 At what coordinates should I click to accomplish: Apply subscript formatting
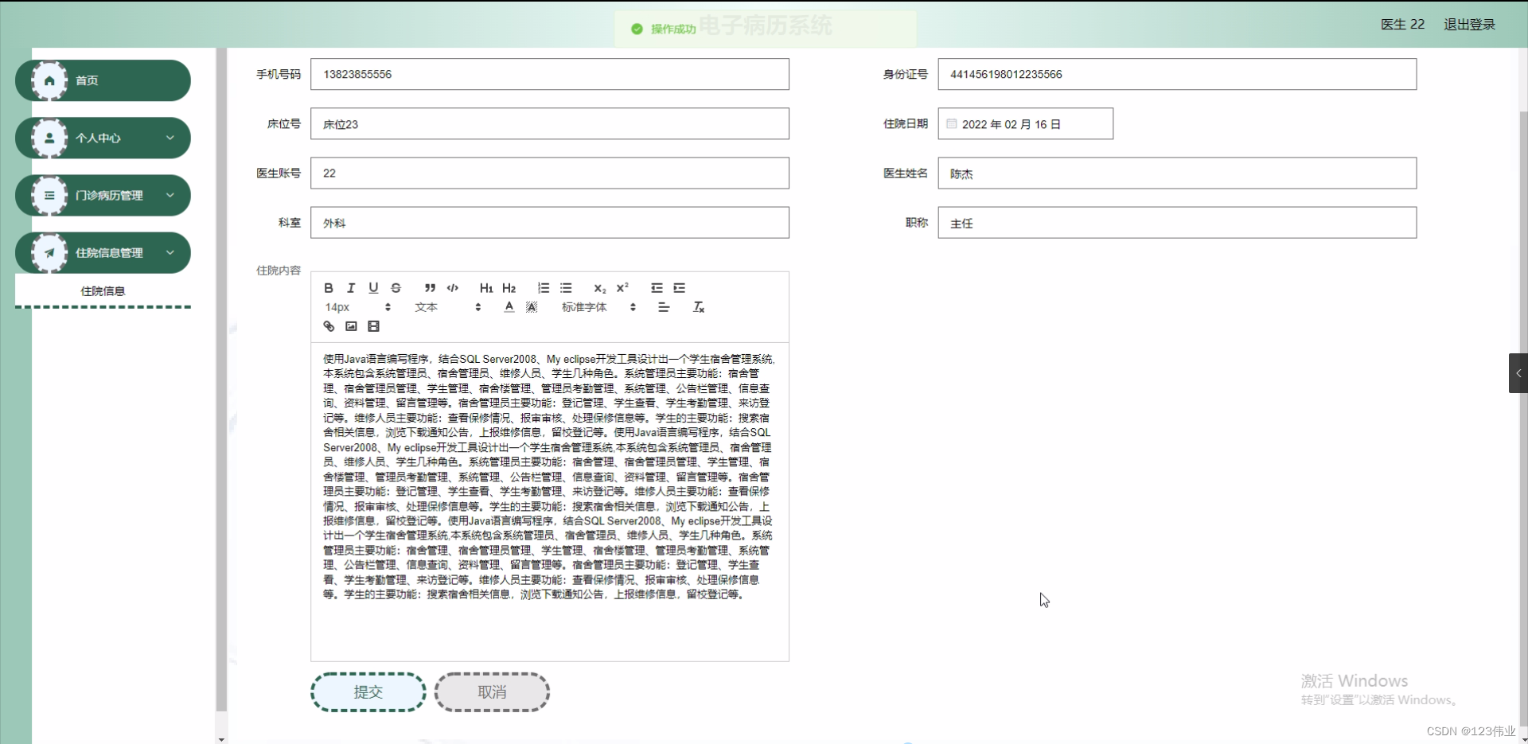pos(600,288)
